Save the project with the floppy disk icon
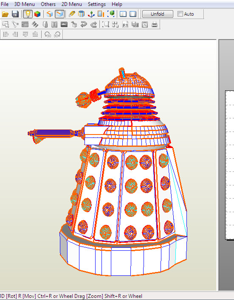The height and width of the screenshot is (300, 234). coord(15,14)
